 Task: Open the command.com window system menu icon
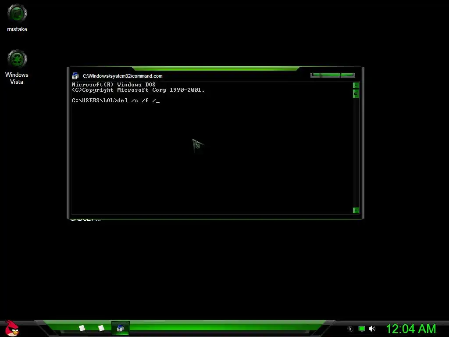pyautogui.click(x=75, y=76)
